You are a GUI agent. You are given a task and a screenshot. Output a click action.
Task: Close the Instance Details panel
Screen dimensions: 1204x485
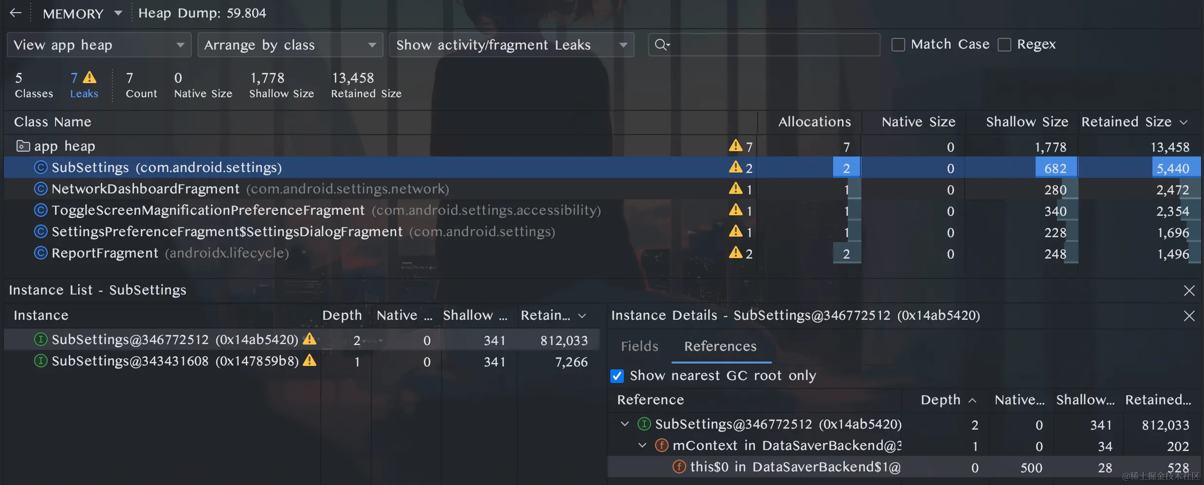[1189, 316]
